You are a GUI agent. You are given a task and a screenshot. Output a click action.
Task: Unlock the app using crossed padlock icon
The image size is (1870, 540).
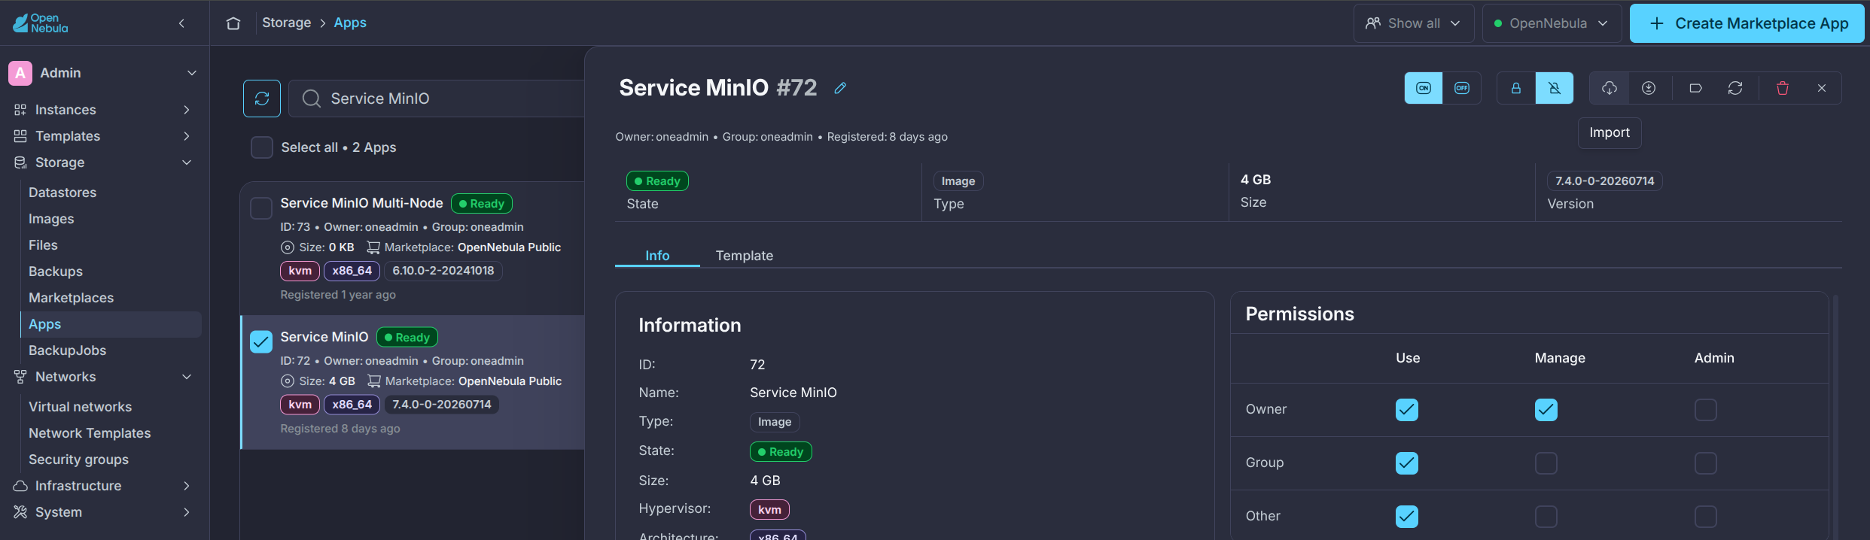(1555, 88)
